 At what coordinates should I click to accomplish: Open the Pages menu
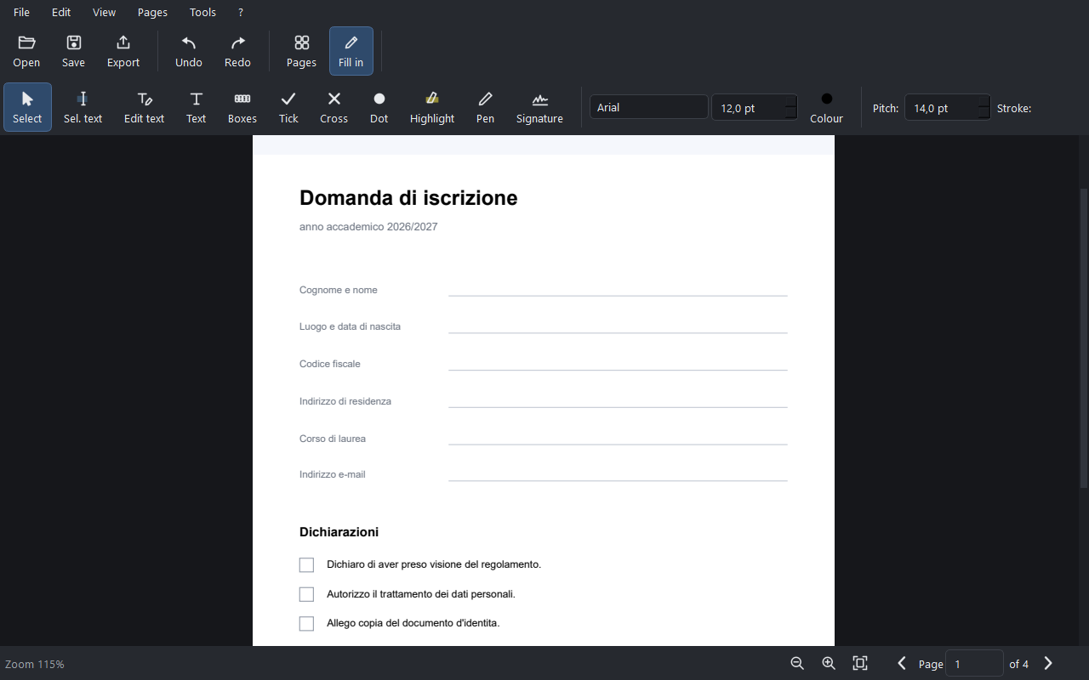coord(152,13)
